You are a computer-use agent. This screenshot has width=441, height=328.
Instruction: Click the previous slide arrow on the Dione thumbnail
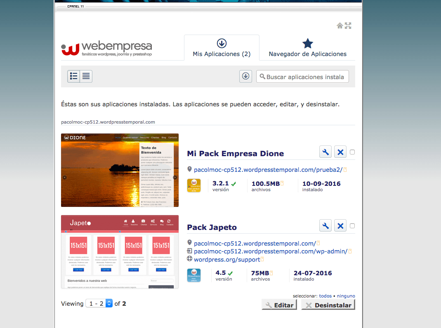point(65,178)
